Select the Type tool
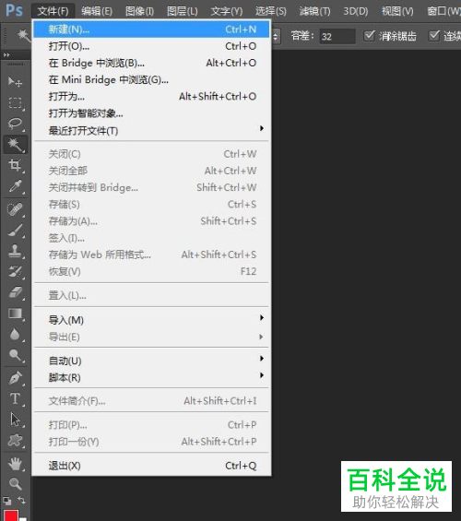The image size is (461, 521). [15, 398]
